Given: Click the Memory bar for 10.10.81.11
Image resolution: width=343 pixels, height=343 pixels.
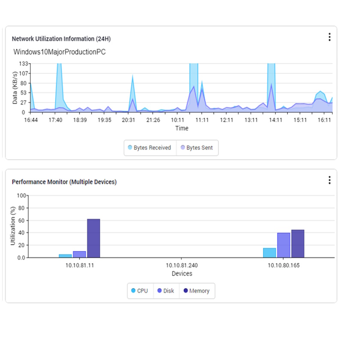Looking at the screenshot, I should pos(93,238).
